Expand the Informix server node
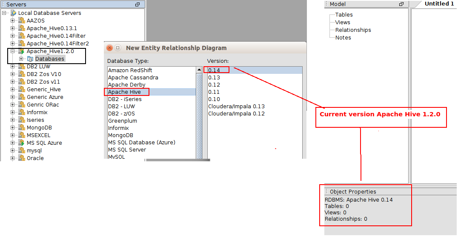 [13, 112]
